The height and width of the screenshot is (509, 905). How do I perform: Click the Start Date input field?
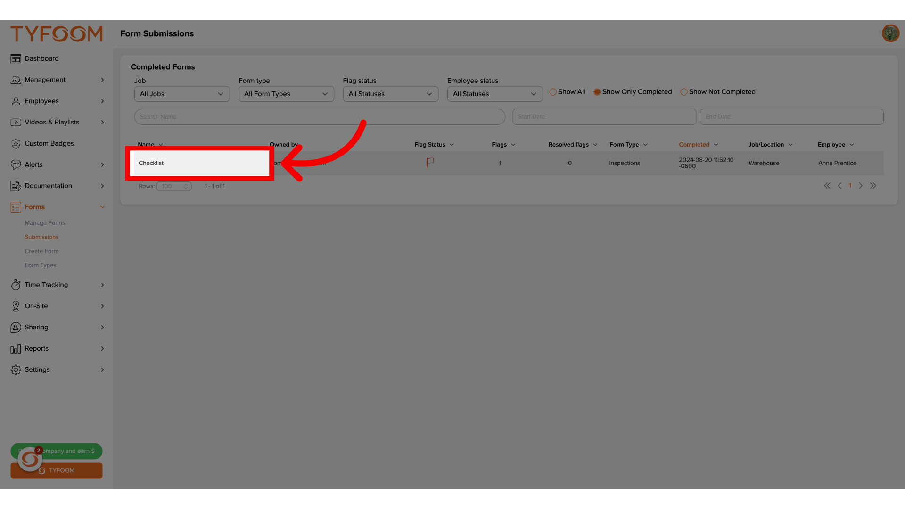pyautogui.click(x=603, y=116)
